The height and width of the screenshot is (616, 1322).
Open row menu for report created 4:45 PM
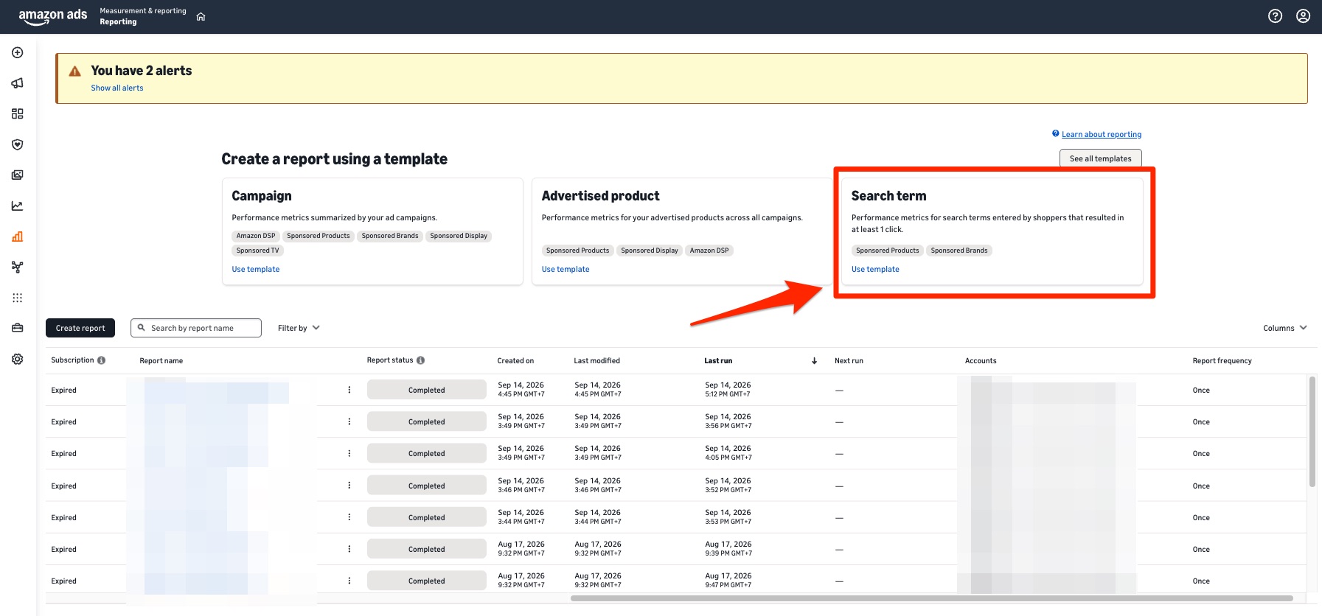(349, 390)
